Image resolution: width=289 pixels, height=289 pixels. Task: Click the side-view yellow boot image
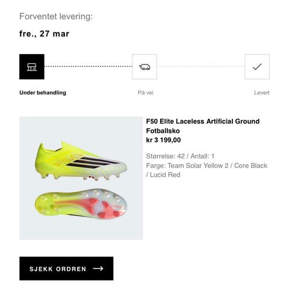[81, 161]
